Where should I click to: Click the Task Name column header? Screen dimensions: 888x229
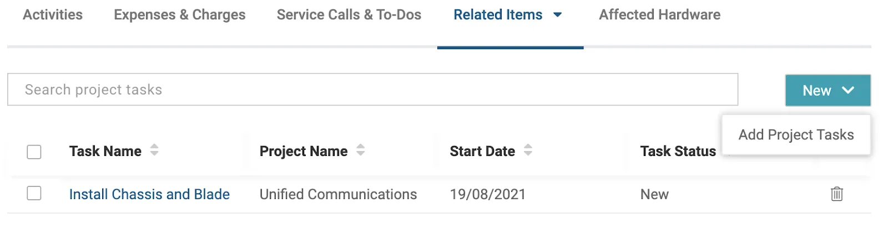105,151
